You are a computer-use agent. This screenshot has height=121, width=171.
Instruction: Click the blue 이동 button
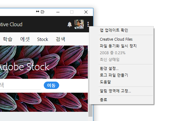(x=51, y=85)
